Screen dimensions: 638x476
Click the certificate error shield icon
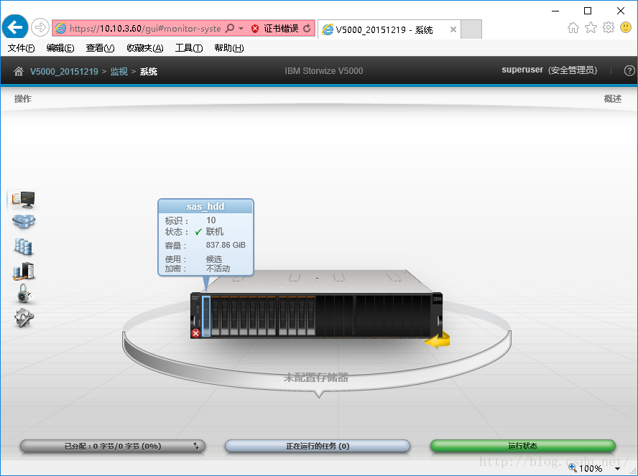tap(255, 29)
